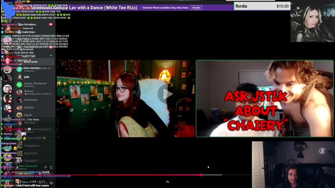Open the x.com ClippyCanClip status link
Screen dimensions: 335x188
pyautogui.click(x=36, y=176)
